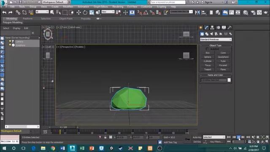
Task: Open Select by Name dialog icon
Action: tap(58, 12)
